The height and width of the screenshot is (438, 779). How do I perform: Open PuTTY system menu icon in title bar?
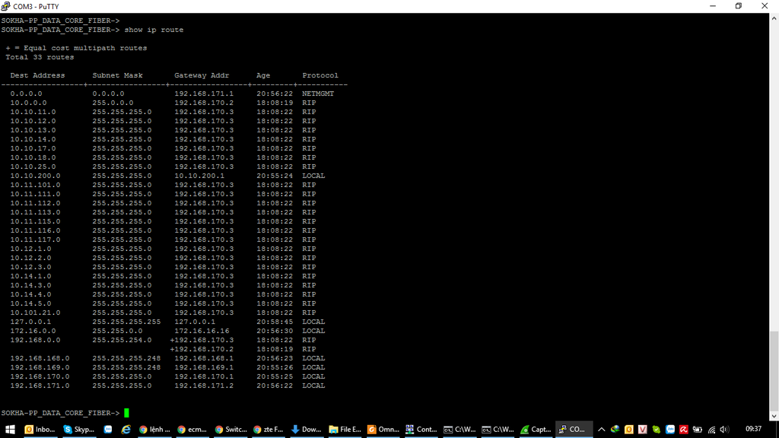click(6, 6)
